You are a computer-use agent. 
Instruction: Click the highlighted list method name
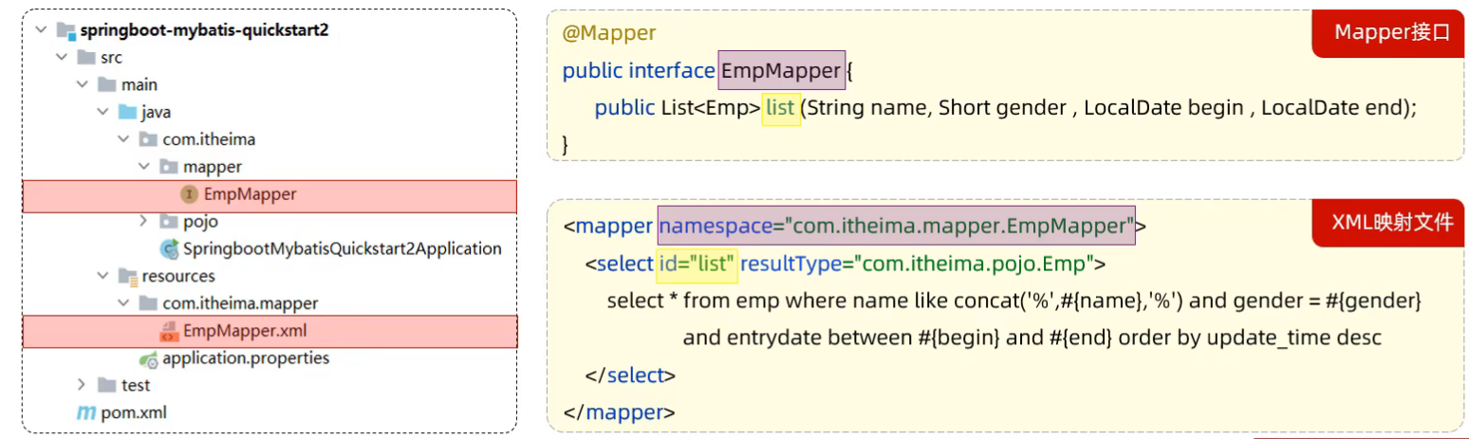pyautogui.click(x=780, y=108)
